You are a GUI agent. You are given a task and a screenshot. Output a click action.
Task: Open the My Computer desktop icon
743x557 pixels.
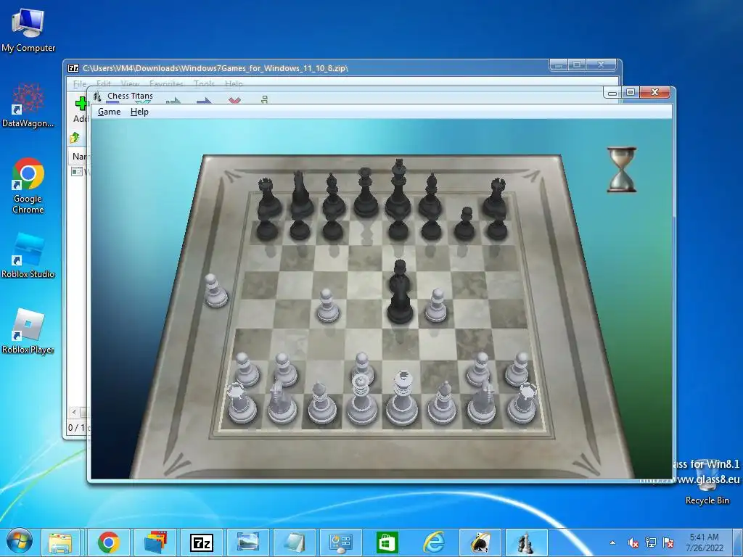[28, 30]
